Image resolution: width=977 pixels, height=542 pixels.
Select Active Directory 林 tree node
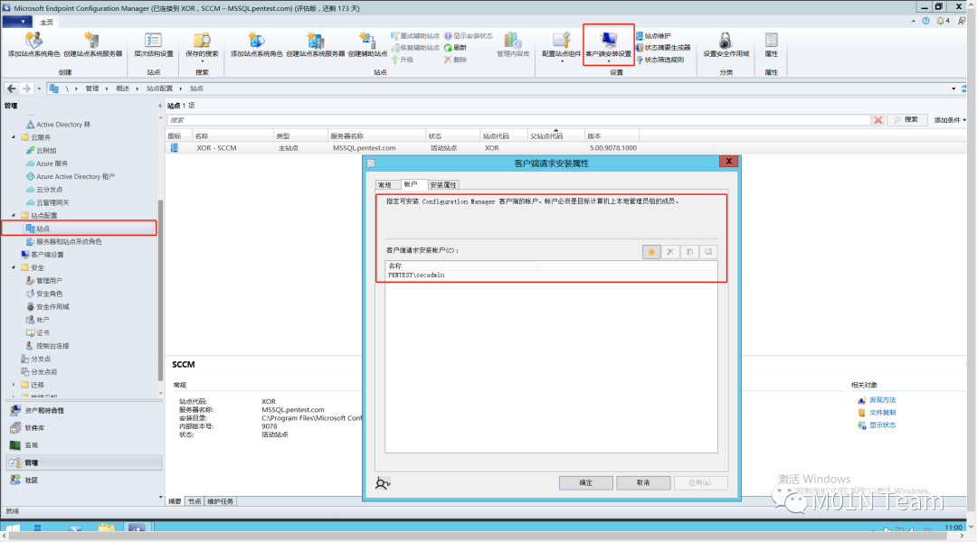coord(58,125)
